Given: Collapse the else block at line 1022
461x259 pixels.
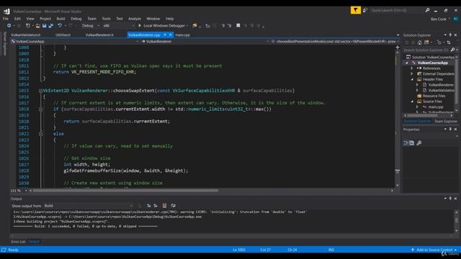Looking at the screenshot, I should click(x=40, y=134).
